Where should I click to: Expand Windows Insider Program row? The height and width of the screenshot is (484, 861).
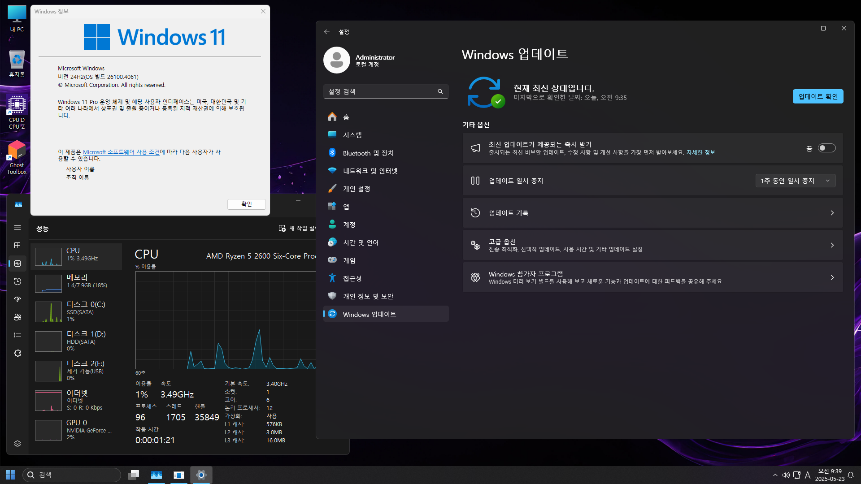[x=652, y=277]
